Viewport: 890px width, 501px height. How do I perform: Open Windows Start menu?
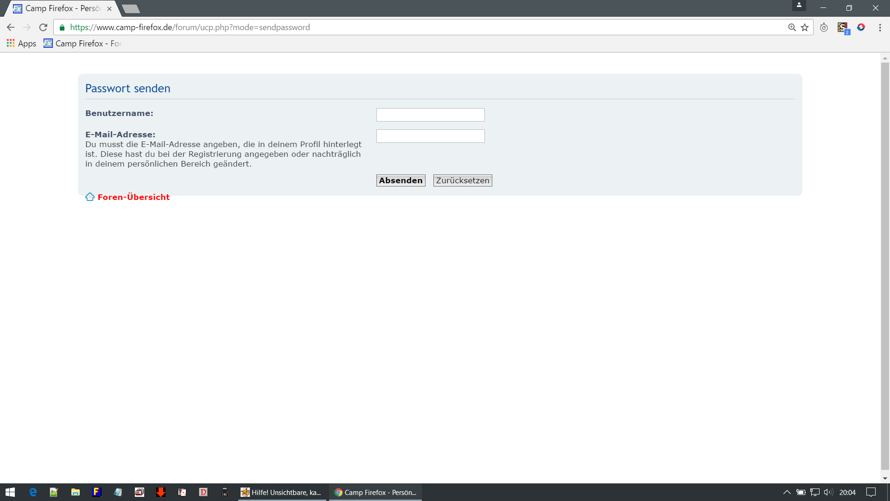(10, 492)
